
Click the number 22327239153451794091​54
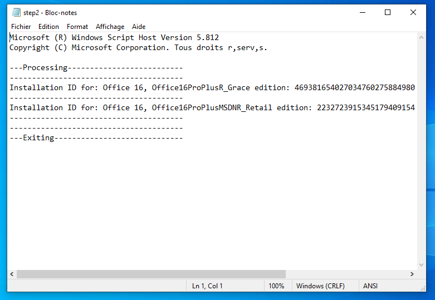(x=366, y=107)
